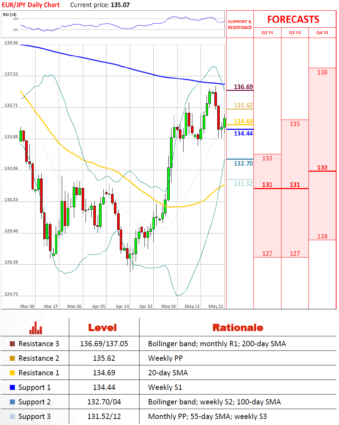Click the 136.69/137.05 level cell
Image resolution: width=339 pixels, height=425 pixels.
pyautogui.click(x=104, y=344)
